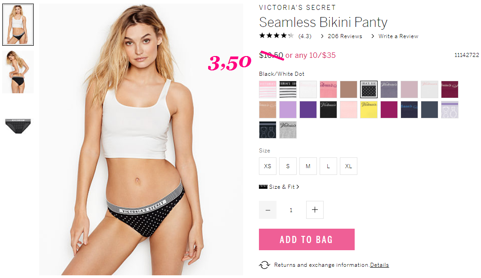This screenshot has width=481, height=278.
Task: Open Write a Review link
Action: (398, 36)
